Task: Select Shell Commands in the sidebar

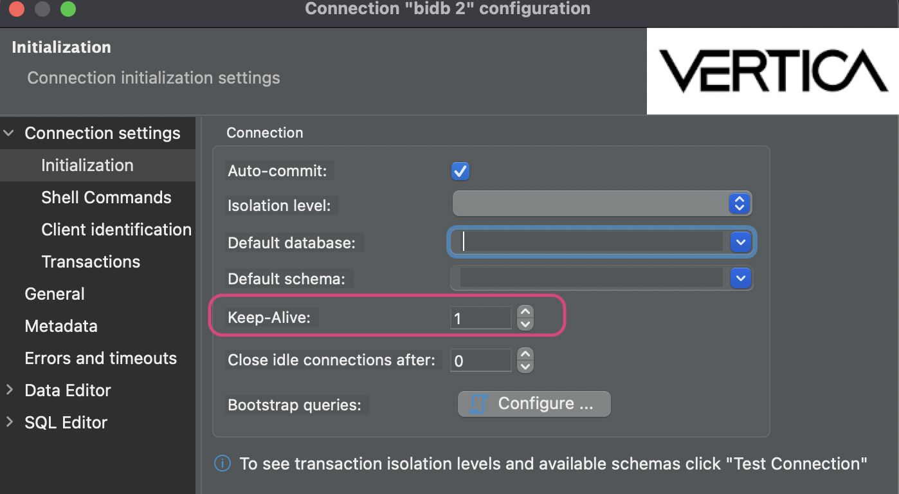Action: 106,197
